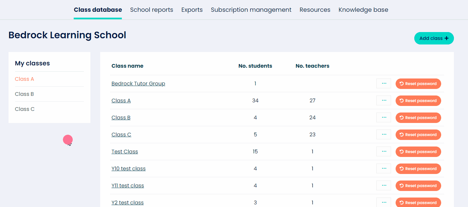
Task: Click the student count 5 for Class C
Action: pos(255,134)
